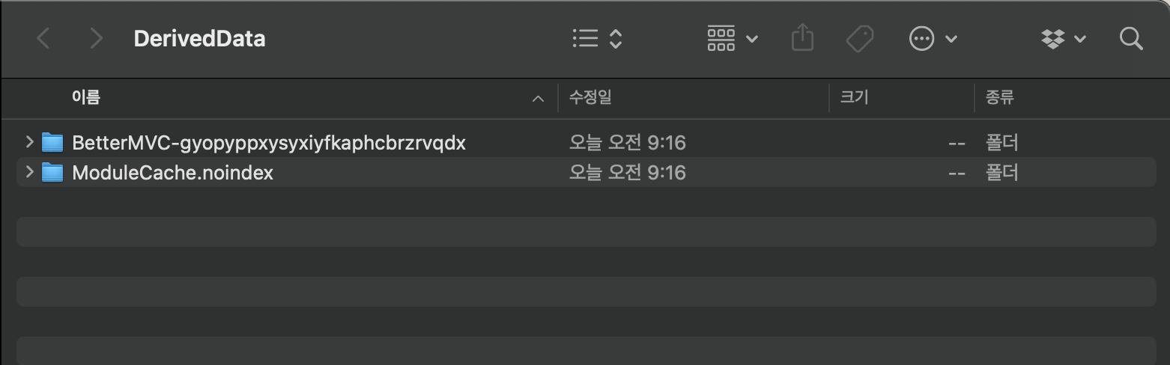
Task: Click the Edit Tags icon
Action: (859, 39)
